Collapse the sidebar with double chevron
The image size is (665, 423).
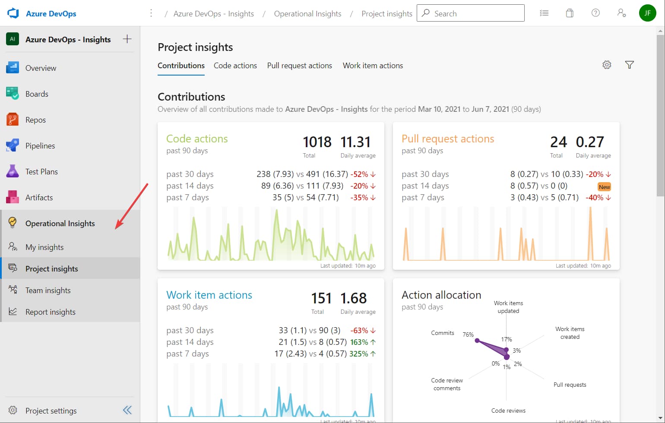[127, 410]
